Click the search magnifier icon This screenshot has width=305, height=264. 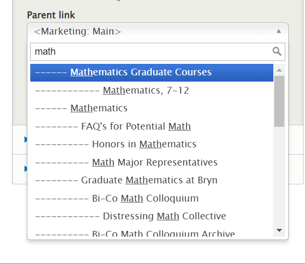pyautogui.click(x=277, y=51)
